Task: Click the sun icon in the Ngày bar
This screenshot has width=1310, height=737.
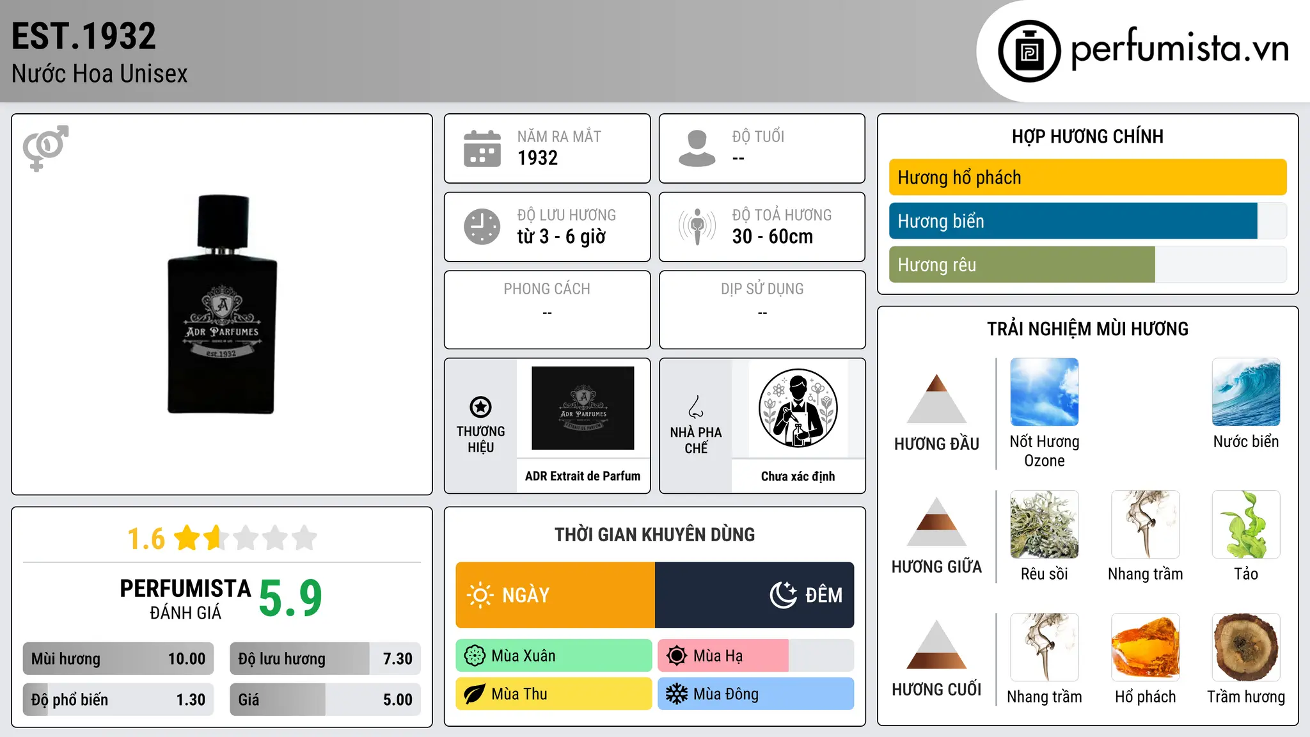Action: pos(480,595)
